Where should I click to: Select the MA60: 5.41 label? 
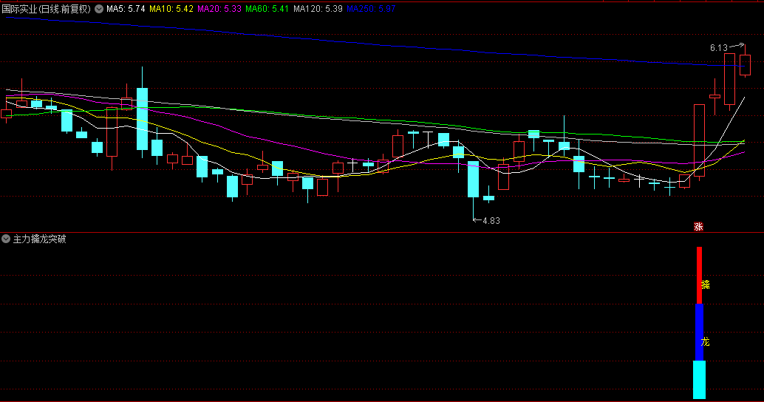pos(267,9)
